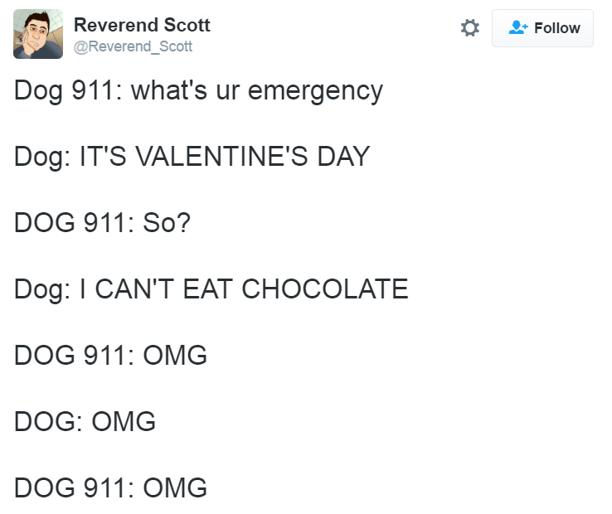The height and width of the screenshot is (514, 612).
Task: Click the "DOG: OMG" line
Action: pyautogui.click(x=85, y=421)
